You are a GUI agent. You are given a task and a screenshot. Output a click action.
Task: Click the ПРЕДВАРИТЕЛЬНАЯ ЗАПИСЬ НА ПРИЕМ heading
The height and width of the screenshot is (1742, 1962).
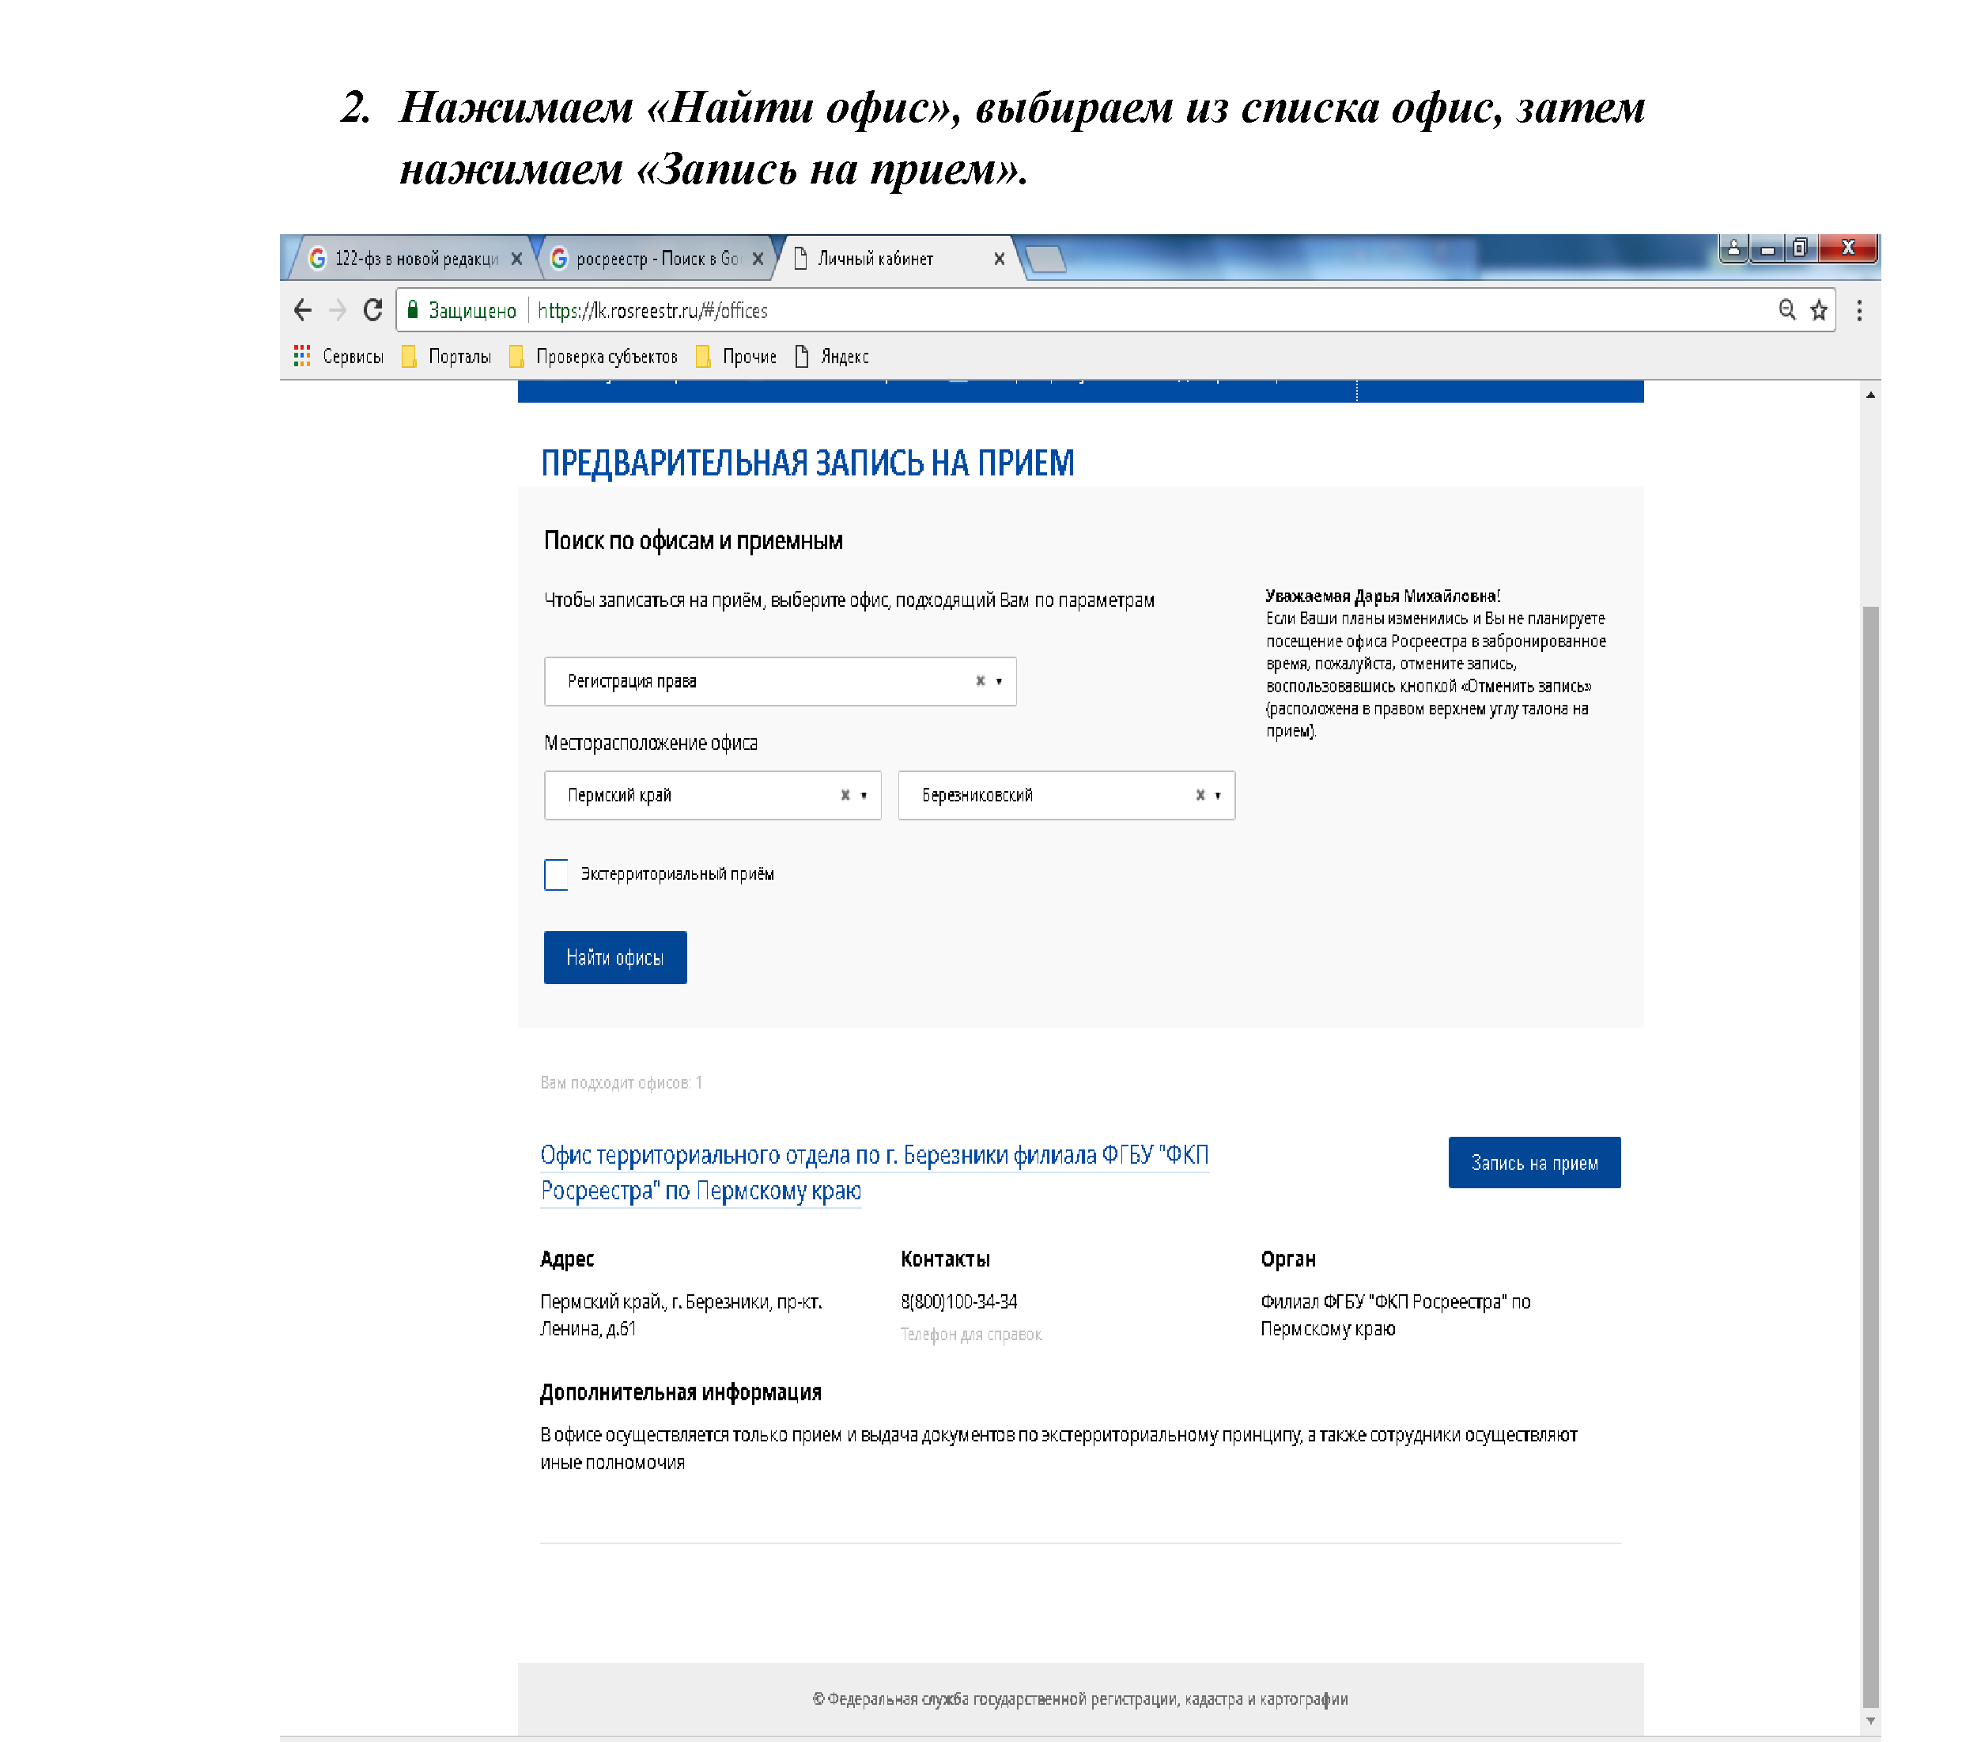(x=807, y=463)
